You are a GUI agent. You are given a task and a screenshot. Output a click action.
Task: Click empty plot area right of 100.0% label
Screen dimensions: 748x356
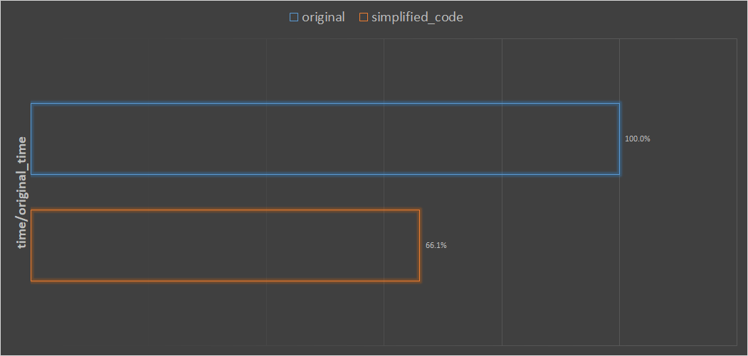[690, 139]
